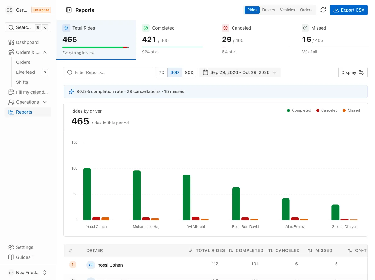Click the Completed checkmark icon

(146, 28)
